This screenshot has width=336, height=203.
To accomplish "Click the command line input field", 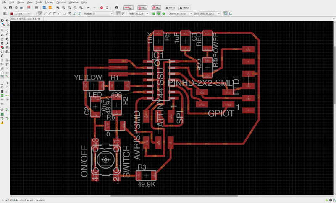I will 189,19.
